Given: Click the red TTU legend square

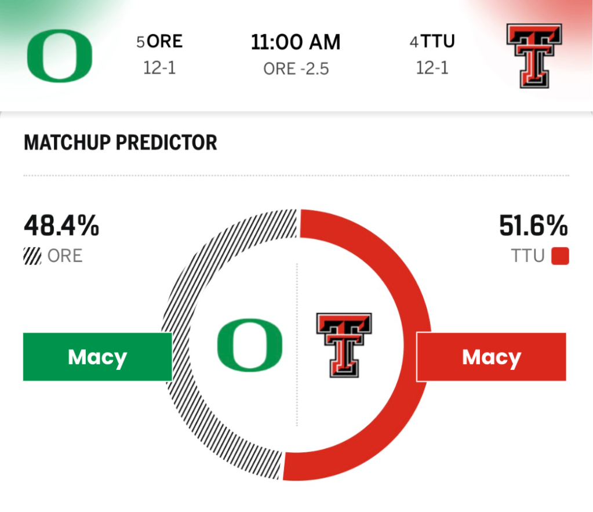Looking at the screenshot, I should (561, 256).
